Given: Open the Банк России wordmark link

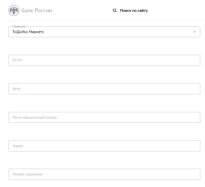Looking at the screenshot, I should click(x=37, y=10).
